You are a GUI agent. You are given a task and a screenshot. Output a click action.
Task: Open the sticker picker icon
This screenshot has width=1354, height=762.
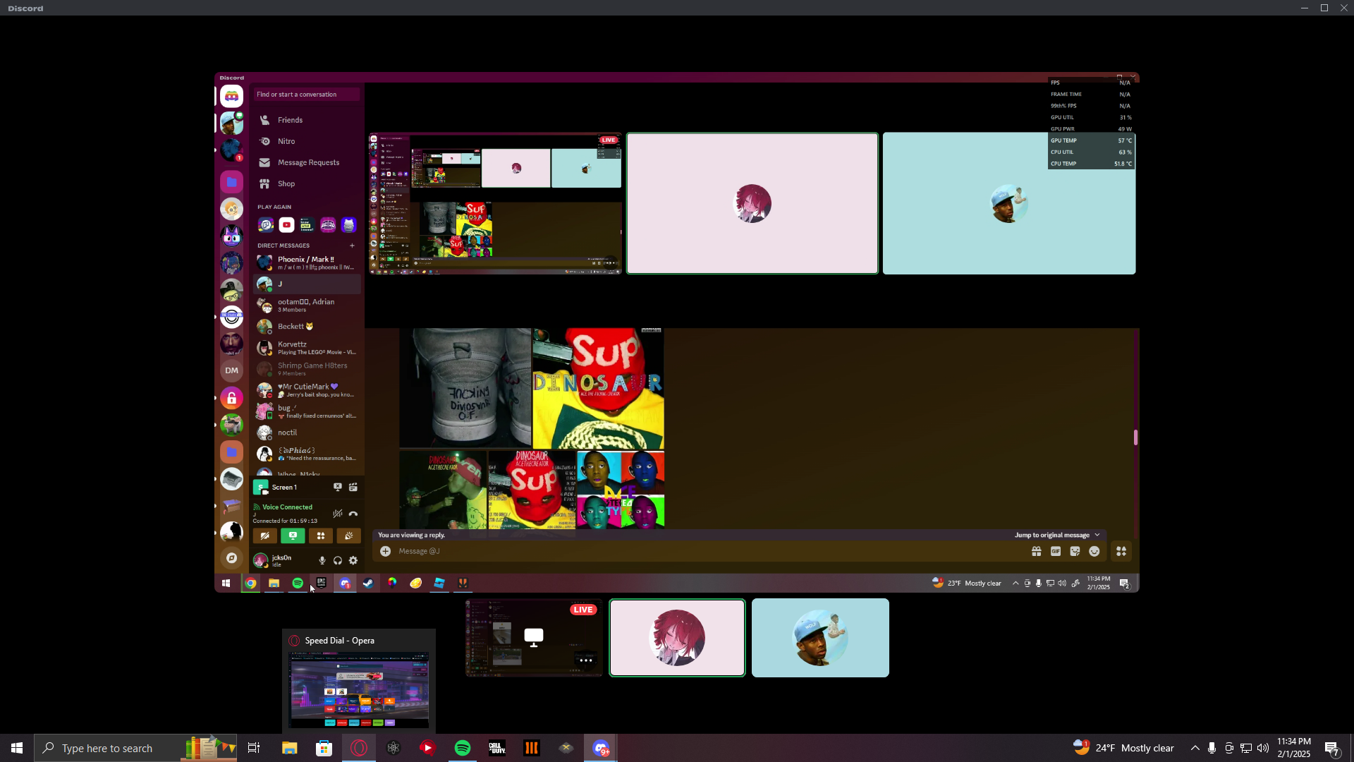click(x=1075, y=551)
